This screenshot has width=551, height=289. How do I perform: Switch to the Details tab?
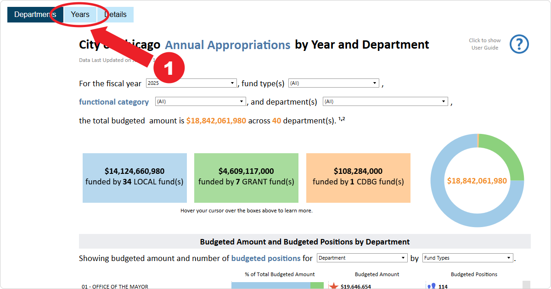tap(115, 15)
